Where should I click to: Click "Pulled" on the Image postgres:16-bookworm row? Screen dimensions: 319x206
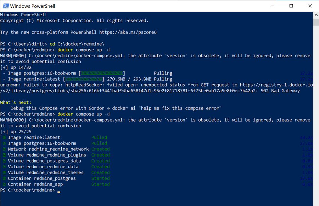tap(99, 143)
